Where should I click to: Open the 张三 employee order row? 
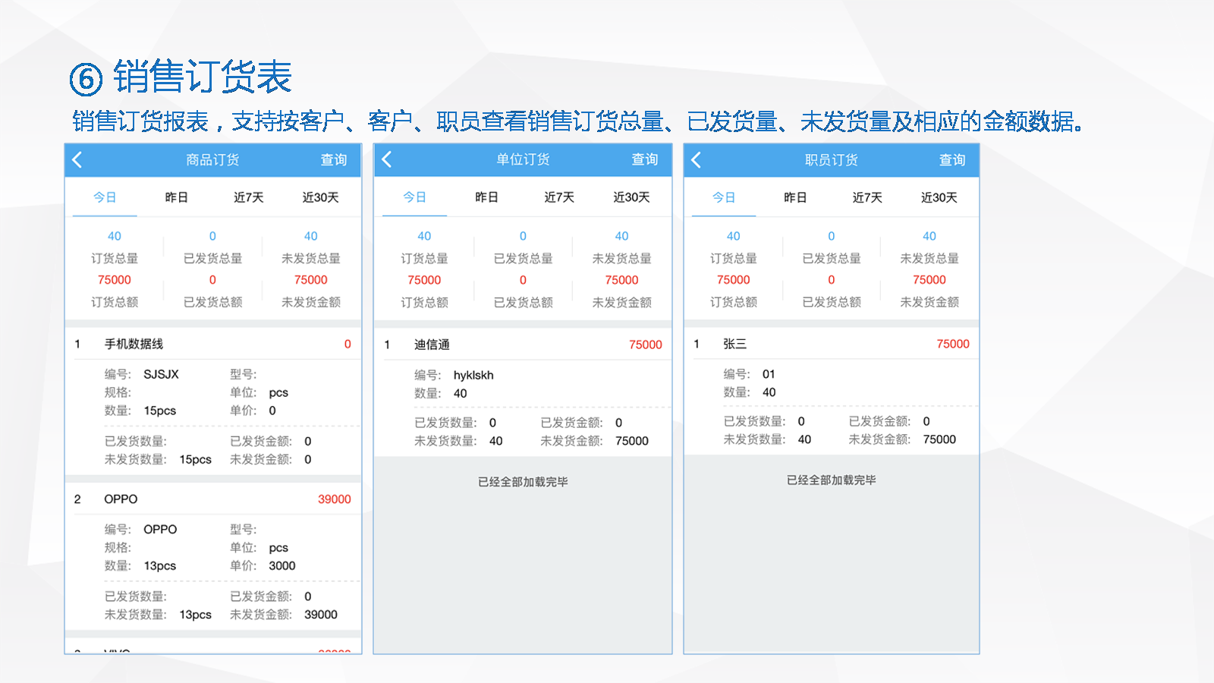831,344
